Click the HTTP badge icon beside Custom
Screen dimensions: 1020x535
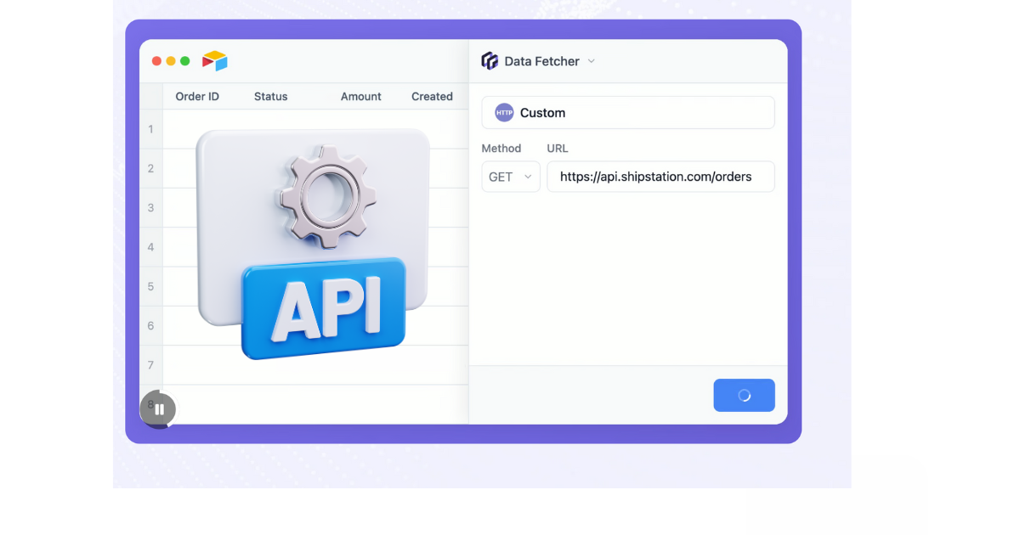(504, 113)
